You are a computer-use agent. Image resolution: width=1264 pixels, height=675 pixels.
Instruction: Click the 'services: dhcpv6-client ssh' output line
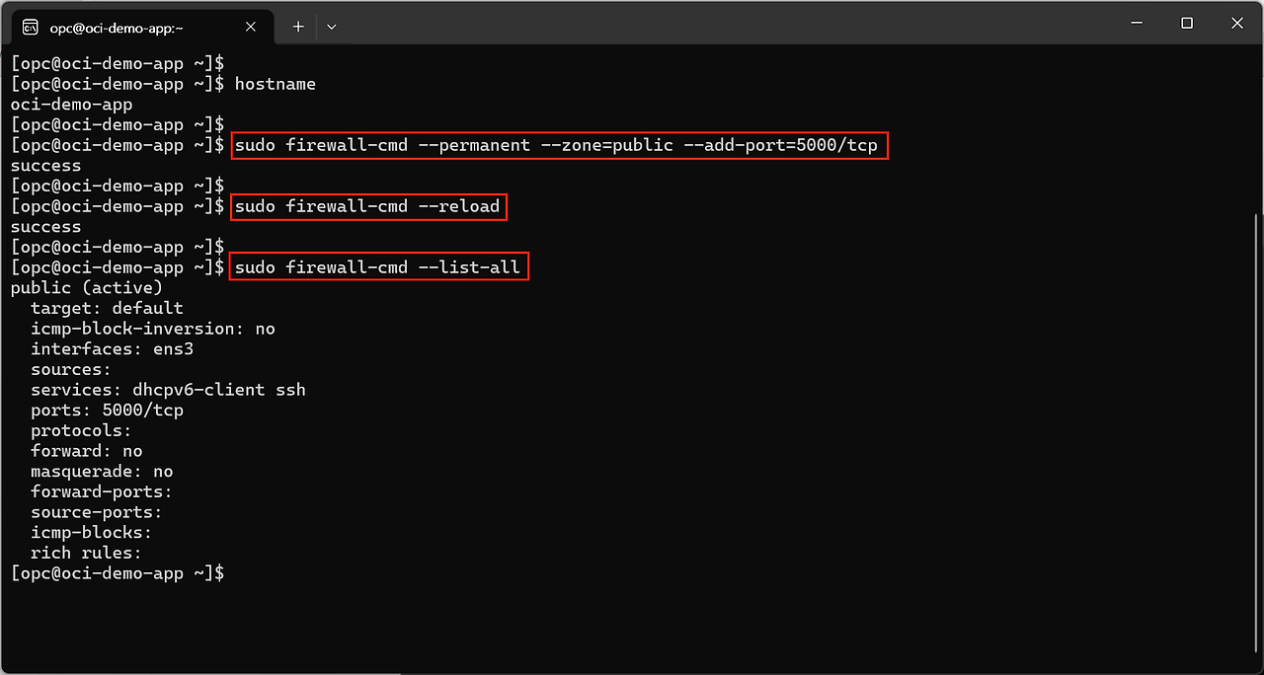coord(168,390)
